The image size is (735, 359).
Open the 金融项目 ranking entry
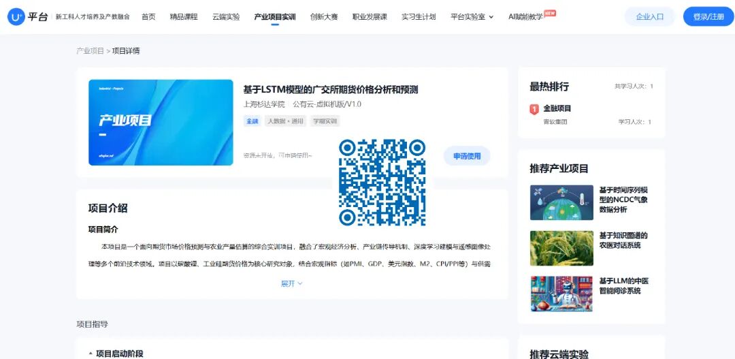point(557,108)
